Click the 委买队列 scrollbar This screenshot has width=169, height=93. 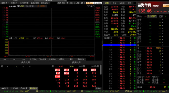point(101,70)
